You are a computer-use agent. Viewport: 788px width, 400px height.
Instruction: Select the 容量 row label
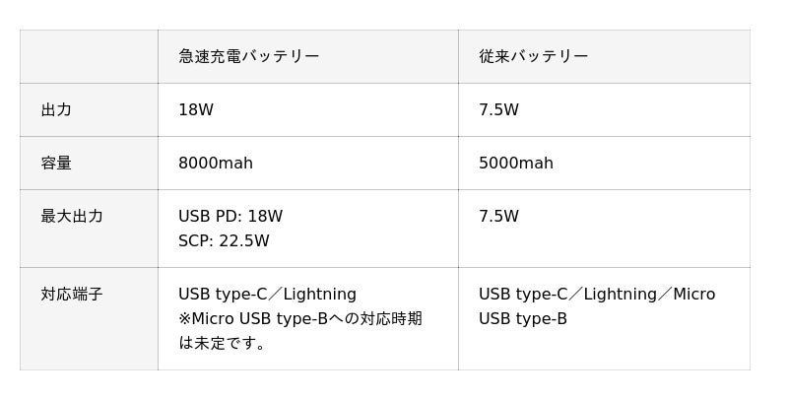tap(56, 163)
